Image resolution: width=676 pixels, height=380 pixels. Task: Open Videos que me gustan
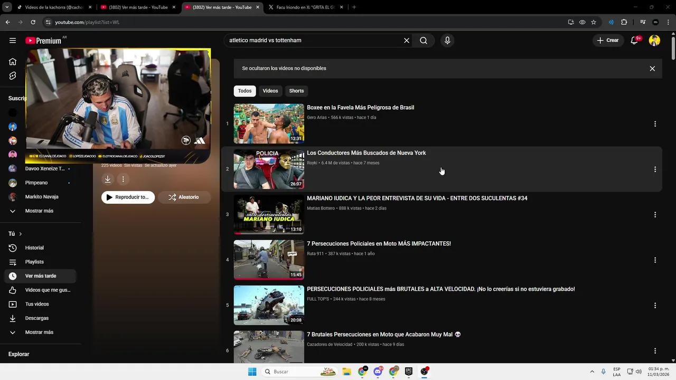[41, 290]
